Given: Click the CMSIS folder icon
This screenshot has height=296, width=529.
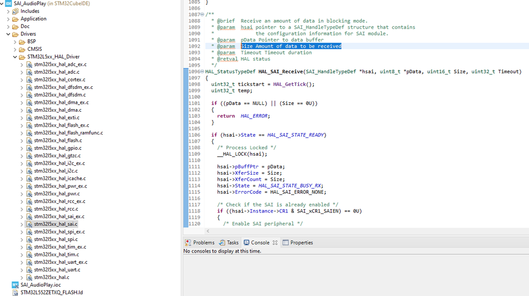Looking at the screenshot, I should tap(22, 49).
